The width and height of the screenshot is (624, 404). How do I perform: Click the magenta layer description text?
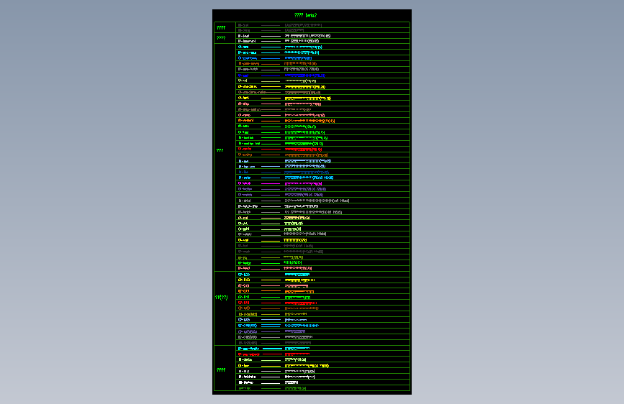click(x=303, y=184)
